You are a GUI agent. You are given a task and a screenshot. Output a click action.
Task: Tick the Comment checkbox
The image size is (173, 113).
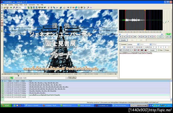tap(120, 44)
